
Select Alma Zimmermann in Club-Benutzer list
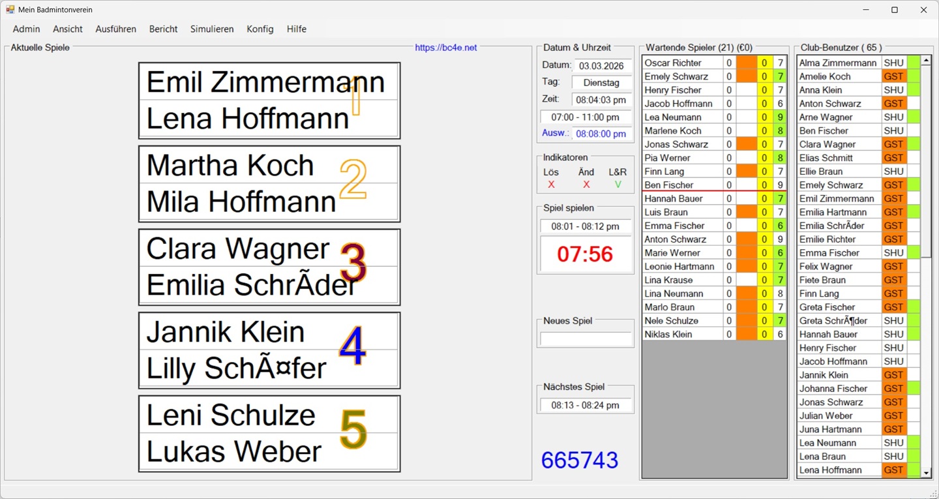coord(839,63)
